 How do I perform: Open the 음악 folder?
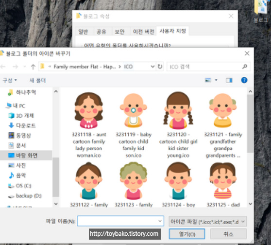click(x=17, y=175)
